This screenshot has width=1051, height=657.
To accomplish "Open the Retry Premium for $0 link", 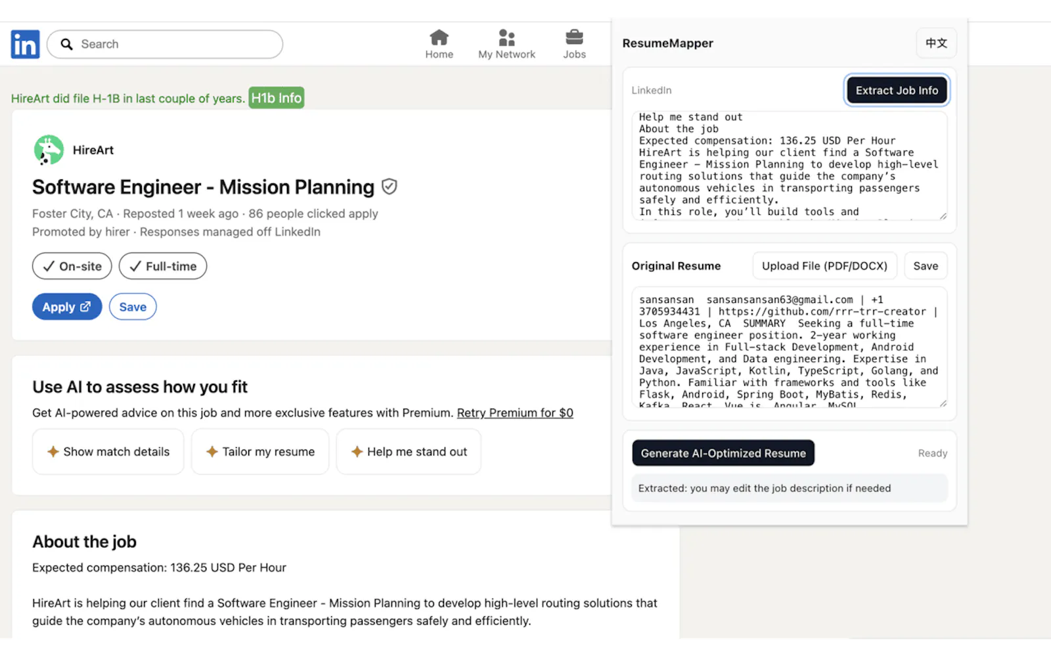I will [x=515, y=413].
